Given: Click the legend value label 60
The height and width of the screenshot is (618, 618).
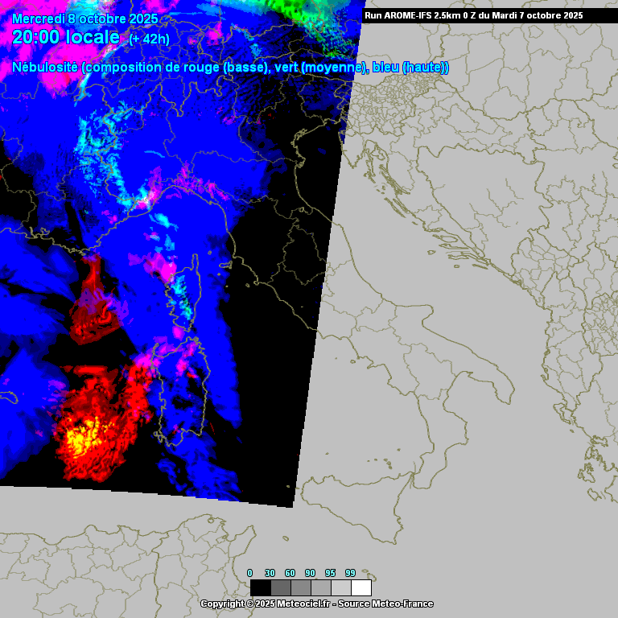Looking at the screenshot, I should [290, 573].
